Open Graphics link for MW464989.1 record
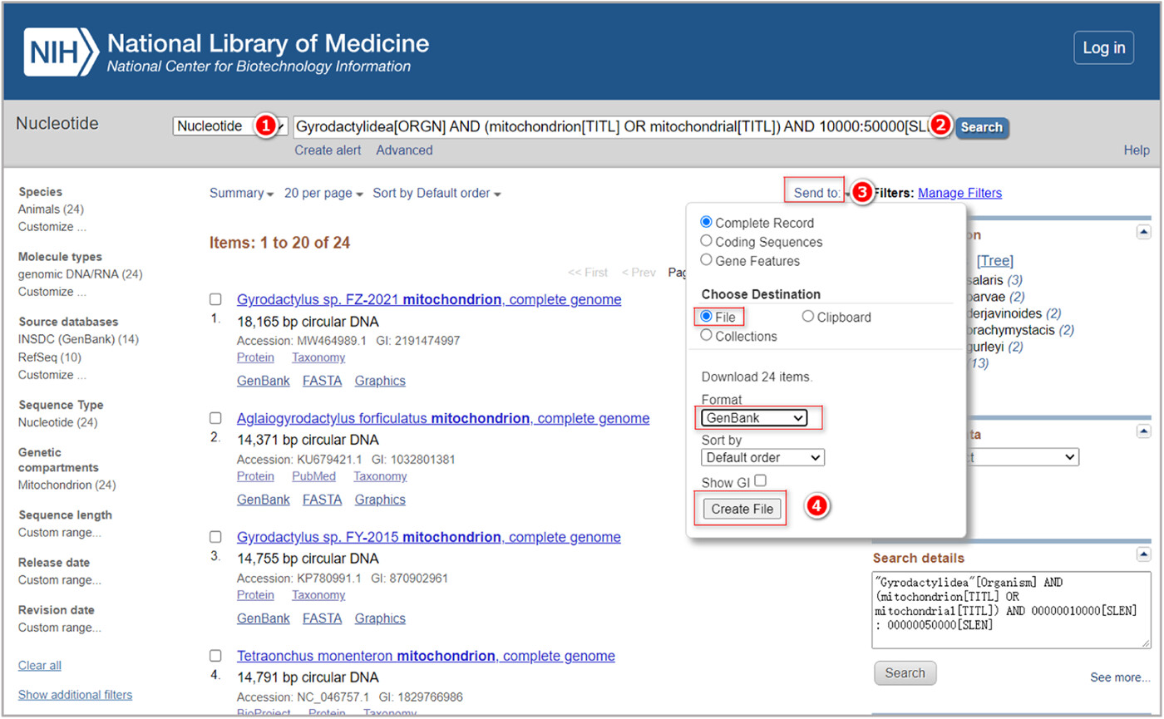This screenshot has height=719, width=1164. click(380, 381)
